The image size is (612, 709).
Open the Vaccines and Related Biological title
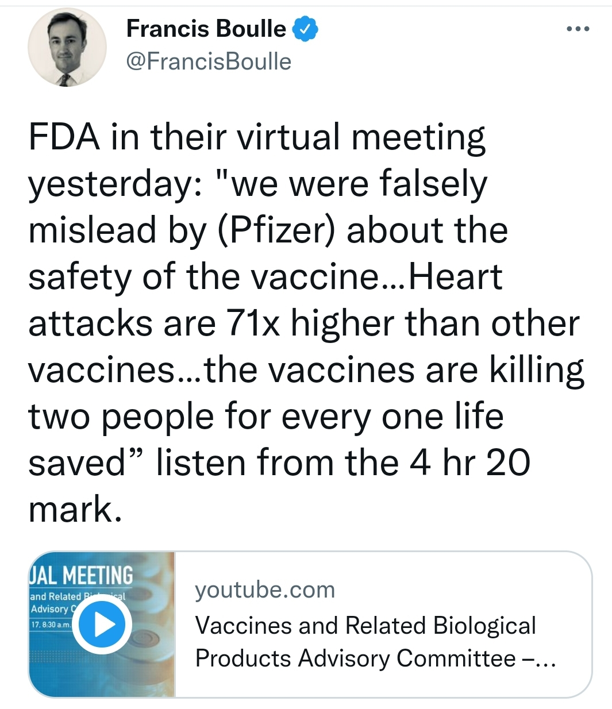(365, 625)
